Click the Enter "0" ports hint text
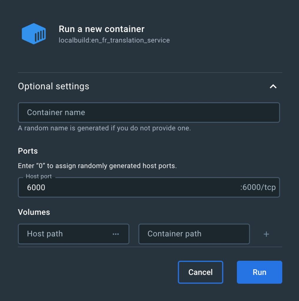The height and width of the screenshot is (301, 299). [x=97, y=166]
